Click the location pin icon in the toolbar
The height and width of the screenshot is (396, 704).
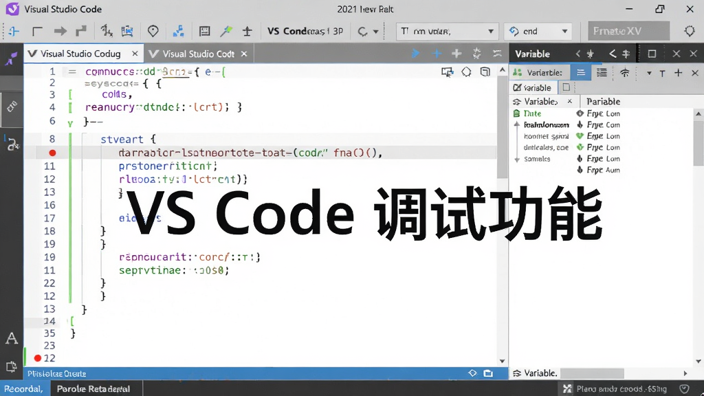coord(153,31)
